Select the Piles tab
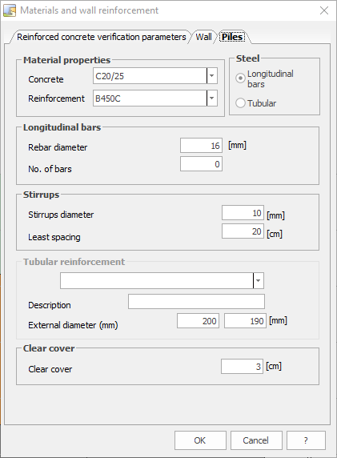 tap(232, 37)
